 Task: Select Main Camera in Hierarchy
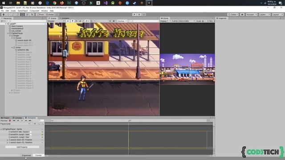click(17, 26)
